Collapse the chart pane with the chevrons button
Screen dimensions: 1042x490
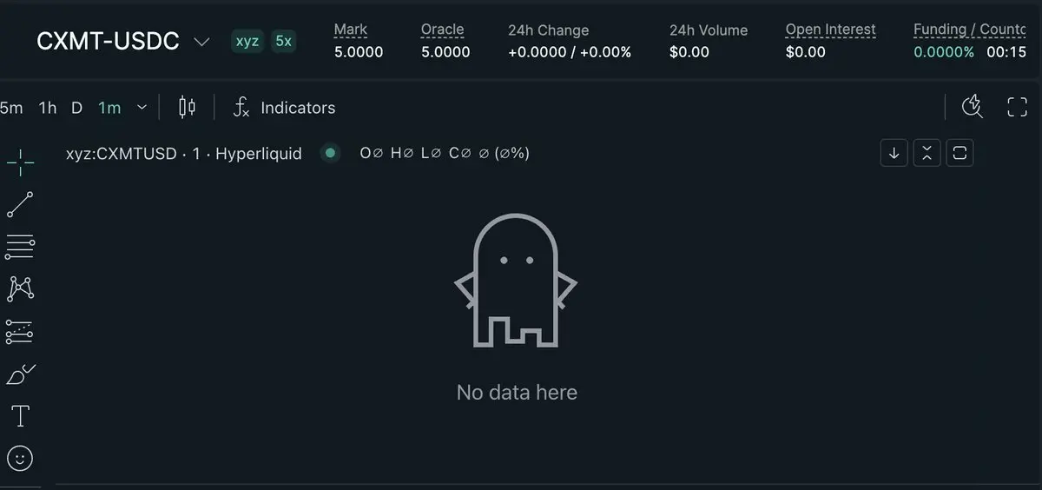click(927, 154)
